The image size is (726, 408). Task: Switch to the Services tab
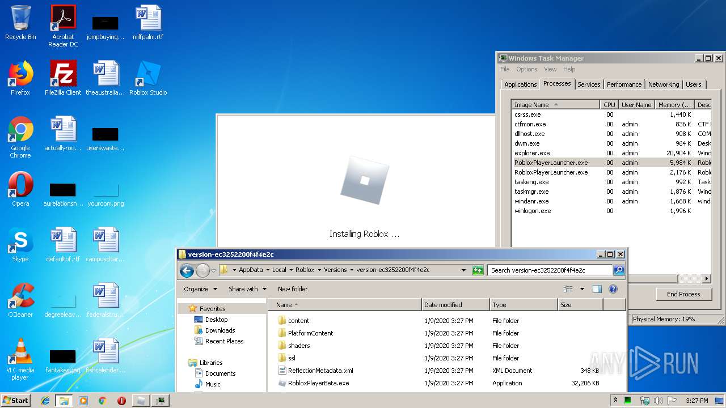click(x=589, y=84)
